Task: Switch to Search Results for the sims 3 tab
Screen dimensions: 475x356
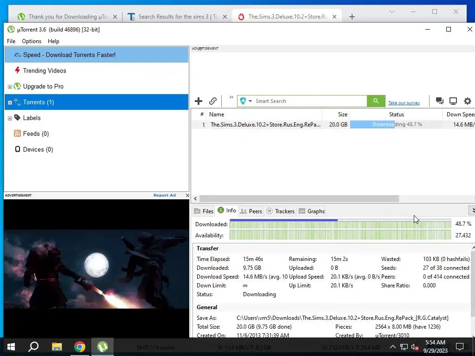Action: 178,17
